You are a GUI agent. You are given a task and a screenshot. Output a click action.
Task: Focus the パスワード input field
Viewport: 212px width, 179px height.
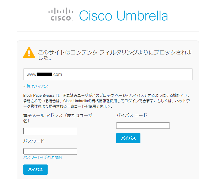(50, 151)
